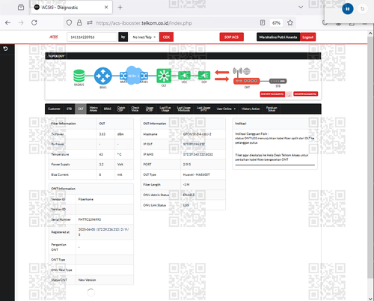Image resolution: width=374 pixels, height=301 pixels.
Task: Click the small button between connectivity buttons
Action: 289,94
